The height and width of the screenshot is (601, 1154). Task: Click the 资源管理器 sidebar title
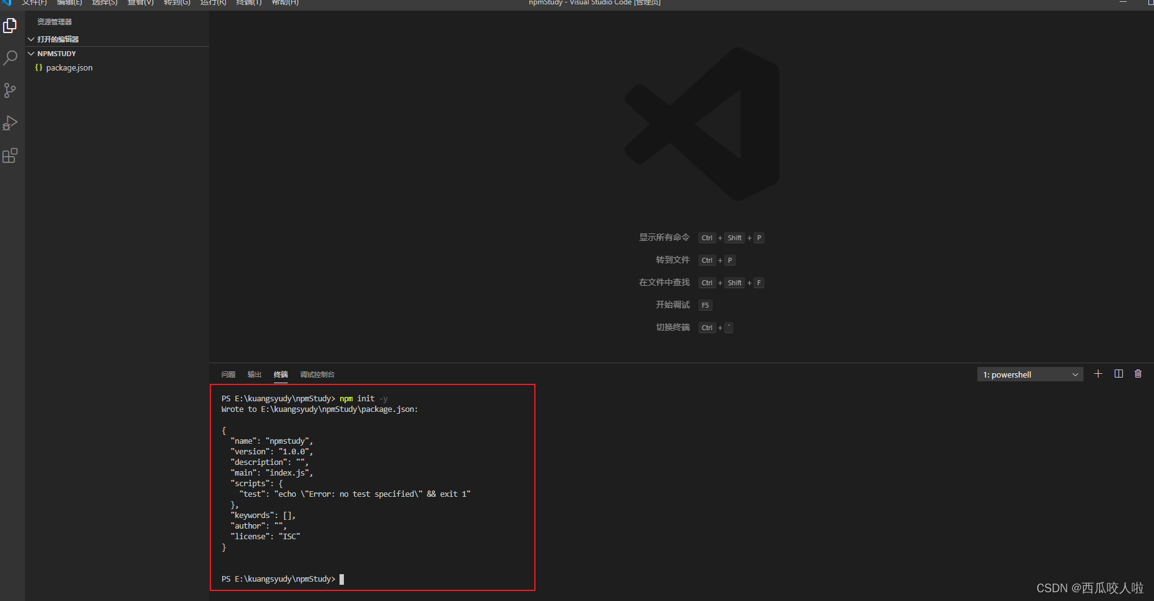pyautogui.click(x=54, y=22)
